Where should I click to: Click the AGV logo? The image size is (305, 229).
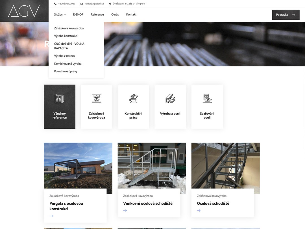point(24,11)
